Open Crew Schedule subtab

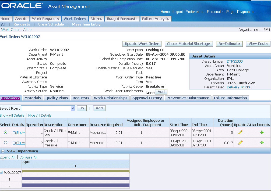pyautogui.click(x=51, y=24)
